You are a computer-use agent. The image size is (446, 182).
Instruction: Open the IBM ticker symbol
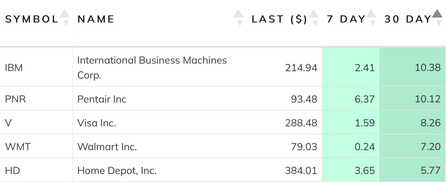point(14,68)
